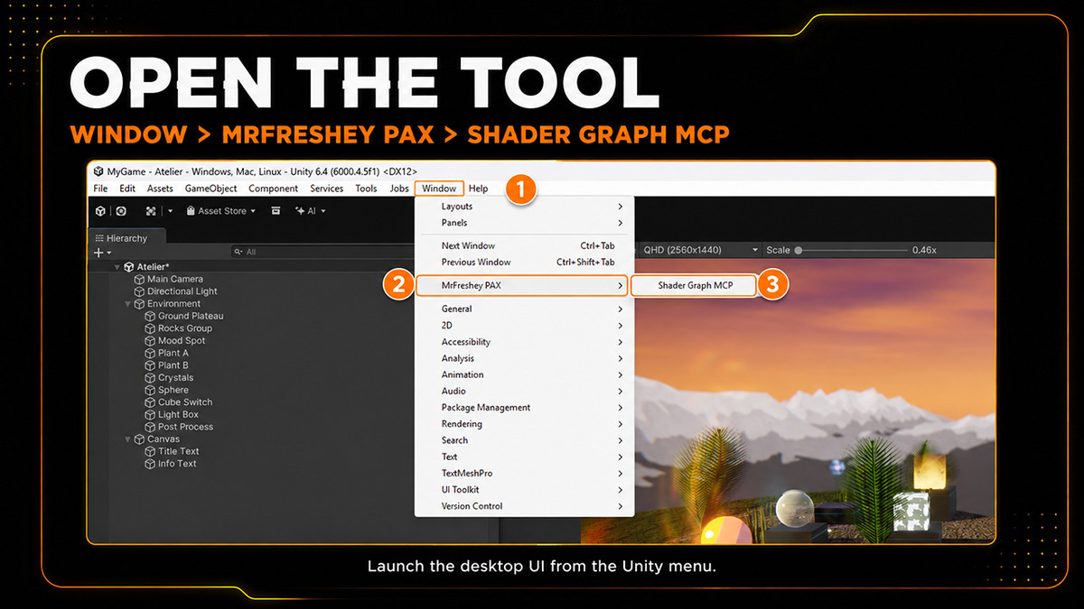1084x609 pixels.
Task: Click the archive box icon after Asset Store
Action: coord(276,211)
